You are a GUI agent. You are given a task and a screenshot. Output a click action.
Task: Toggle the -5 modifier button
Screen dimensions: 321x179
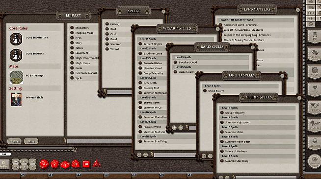[32, 167]
